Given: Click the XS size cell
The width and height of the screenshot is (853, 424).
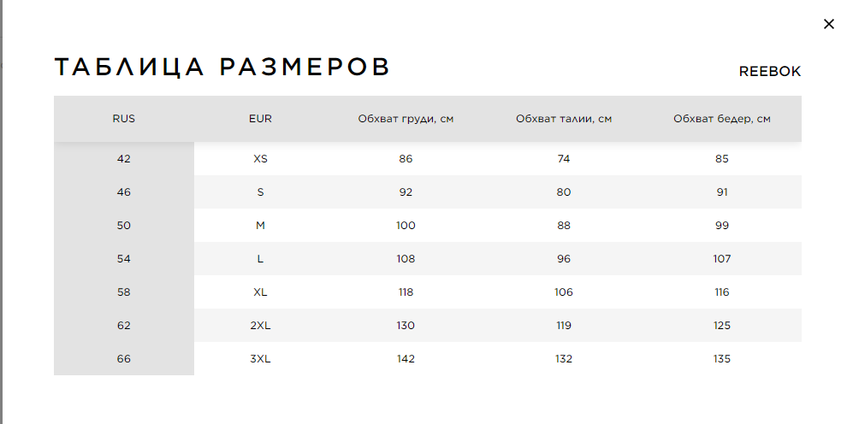Looking at the screenshot, I should tap(260, 159).
